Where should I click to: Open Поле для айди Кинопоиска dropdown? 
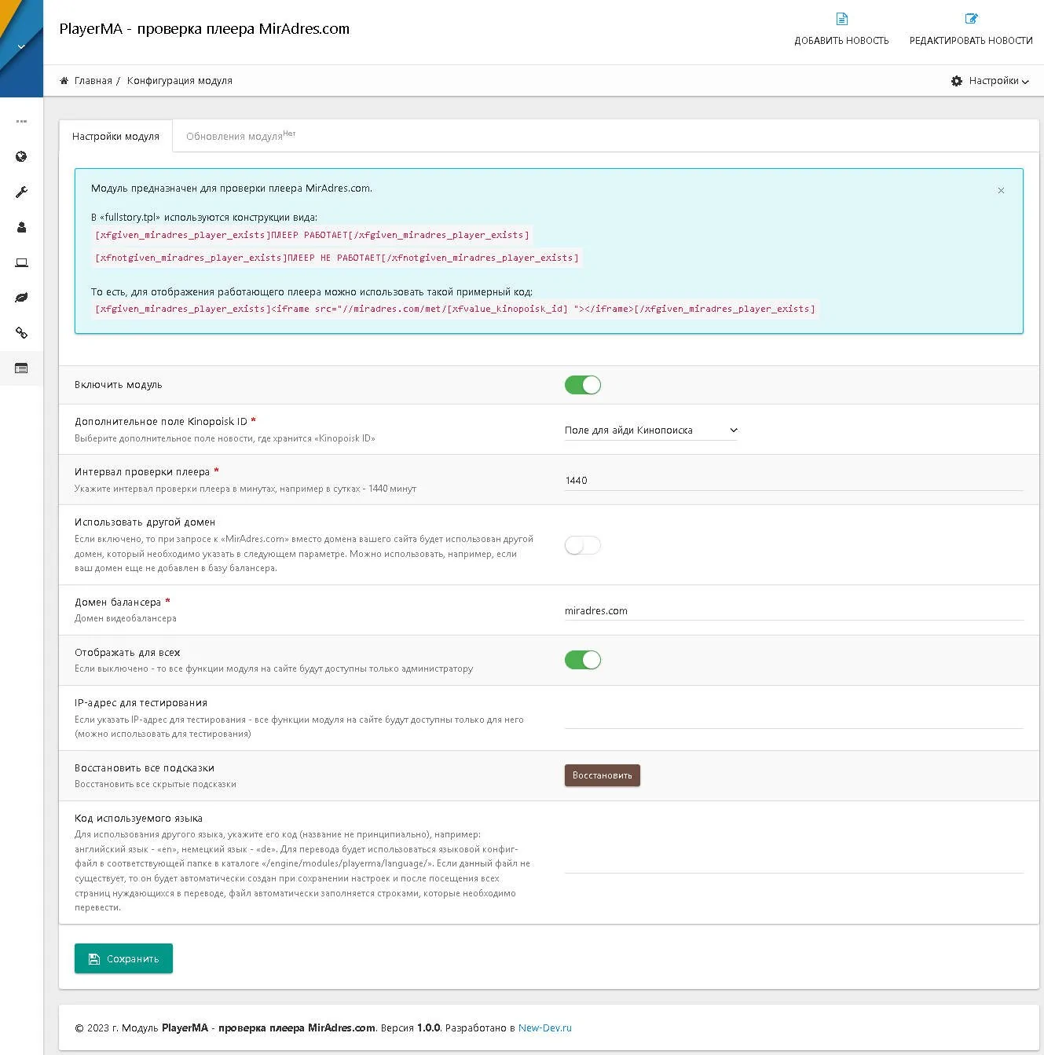[650, 430]
